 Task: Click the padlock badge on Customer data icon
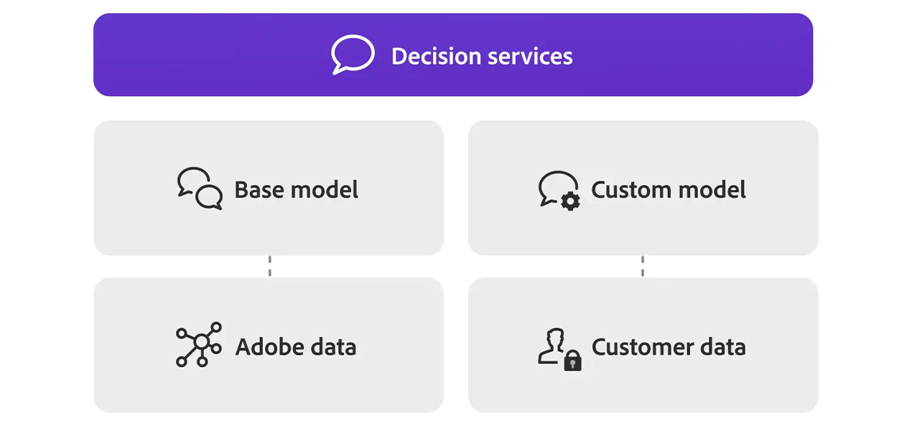[x=572, y=360]
